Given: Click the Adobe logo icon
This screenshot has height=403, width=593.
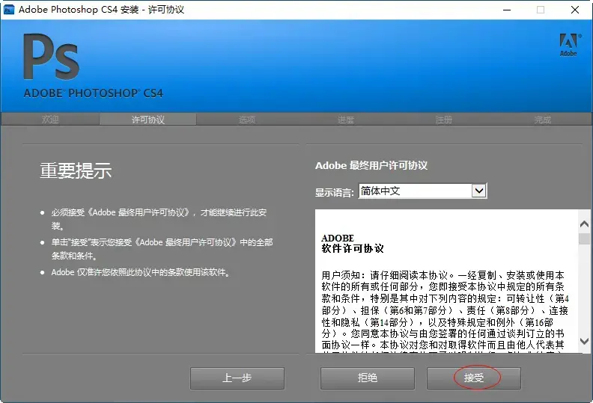Looking at the screenshot, I should click(x=569, y=45).
